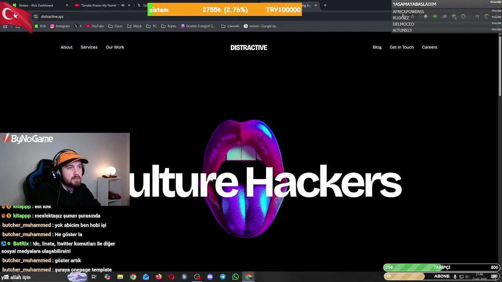Open the active Chrome window taskbar icon
Image resolution: width=502 pixels, height=282 pixels.
[249, 277]
